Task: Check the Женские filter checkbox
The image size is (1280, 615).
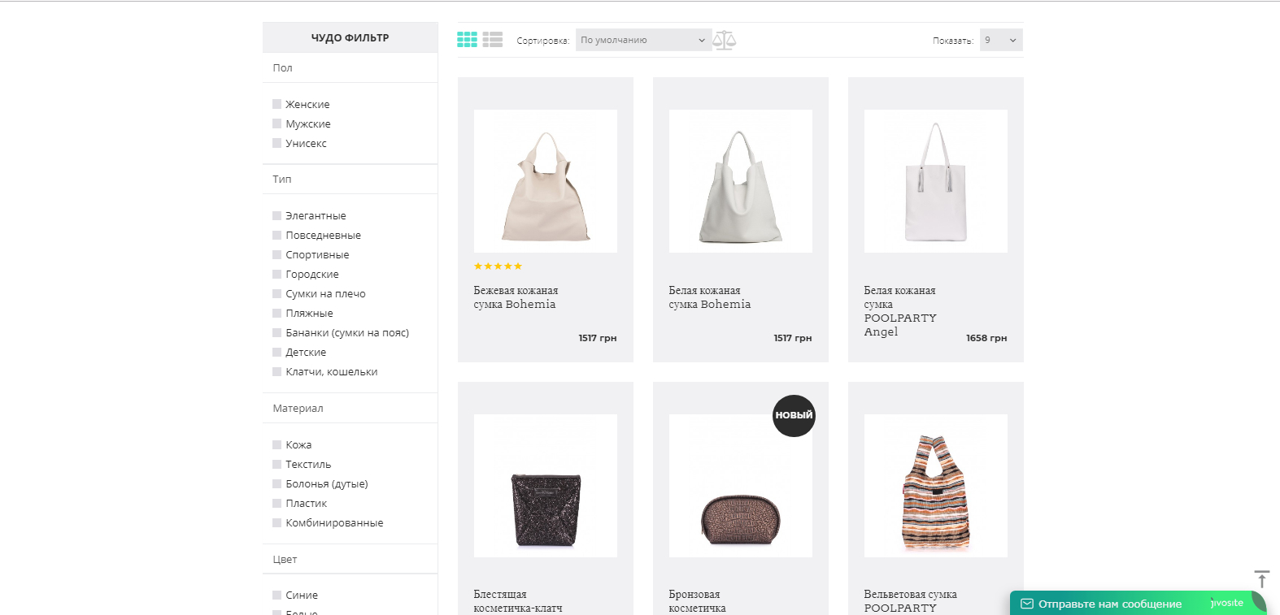Action: [x=277, y=105]
